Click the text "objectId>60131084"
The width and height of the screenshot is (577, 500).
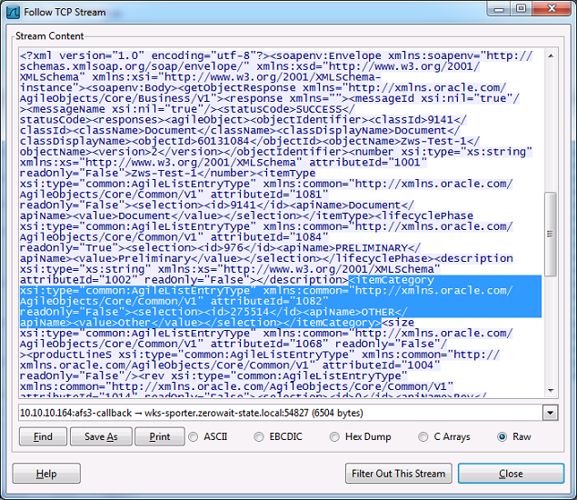pyautogui.click(x=194, y=141)
